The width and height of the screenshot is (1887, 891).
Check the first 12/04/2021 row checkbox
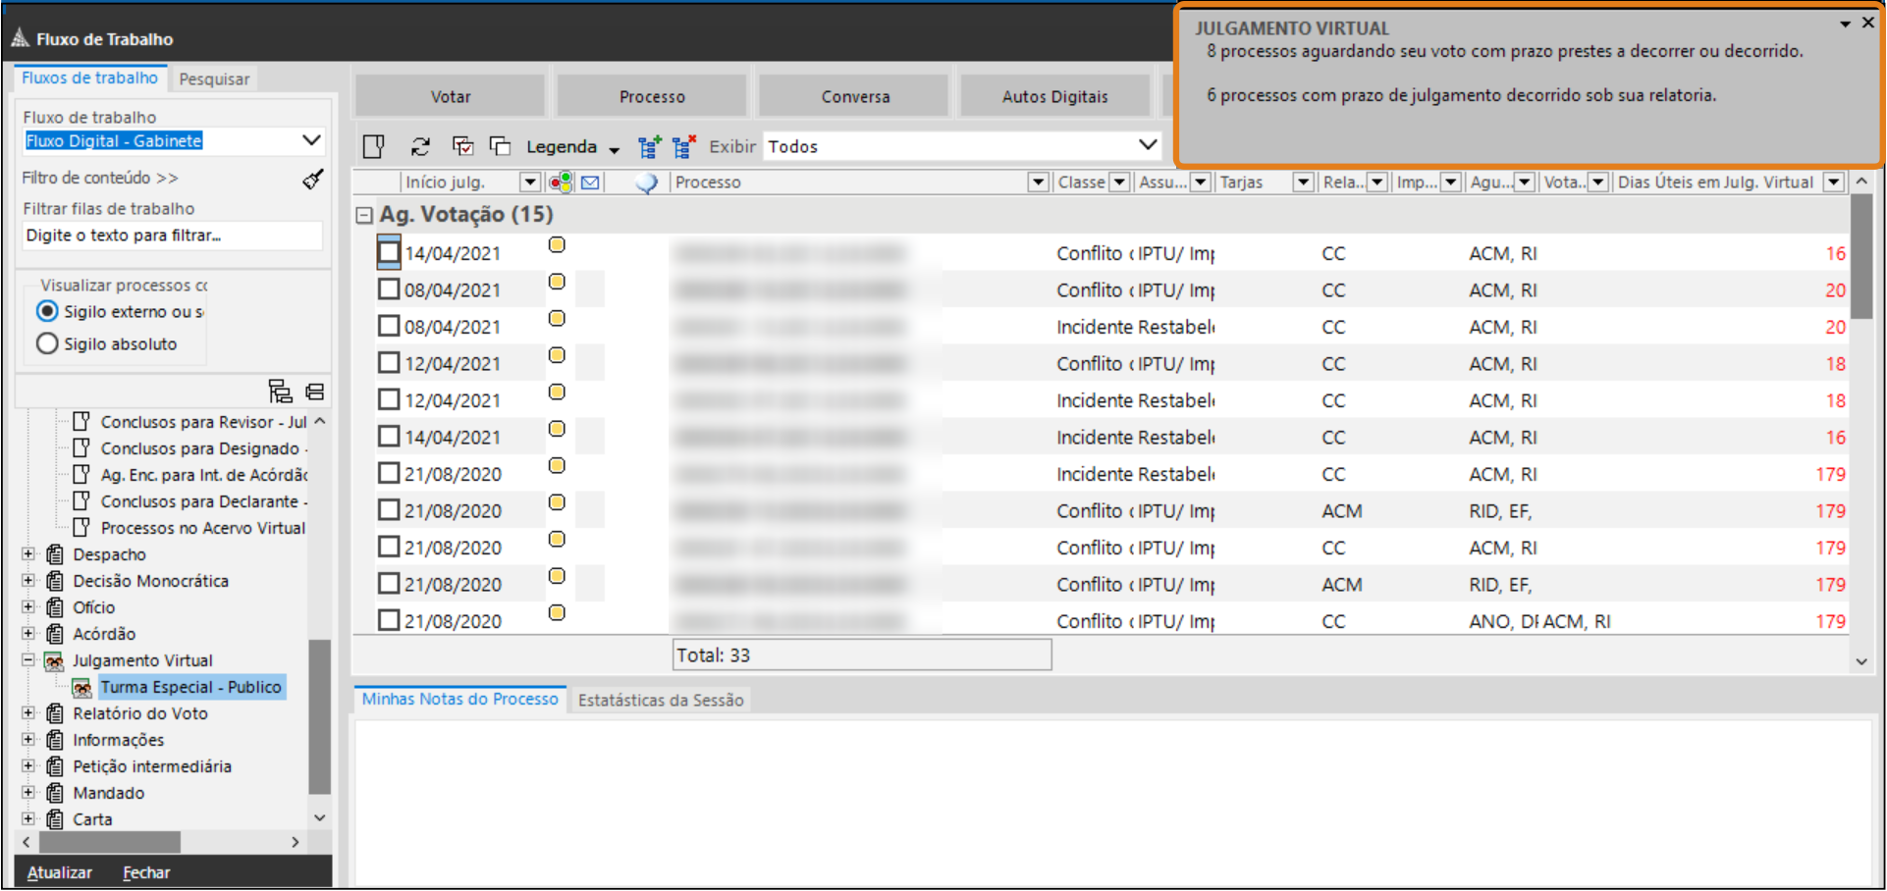tap(389, 363)
